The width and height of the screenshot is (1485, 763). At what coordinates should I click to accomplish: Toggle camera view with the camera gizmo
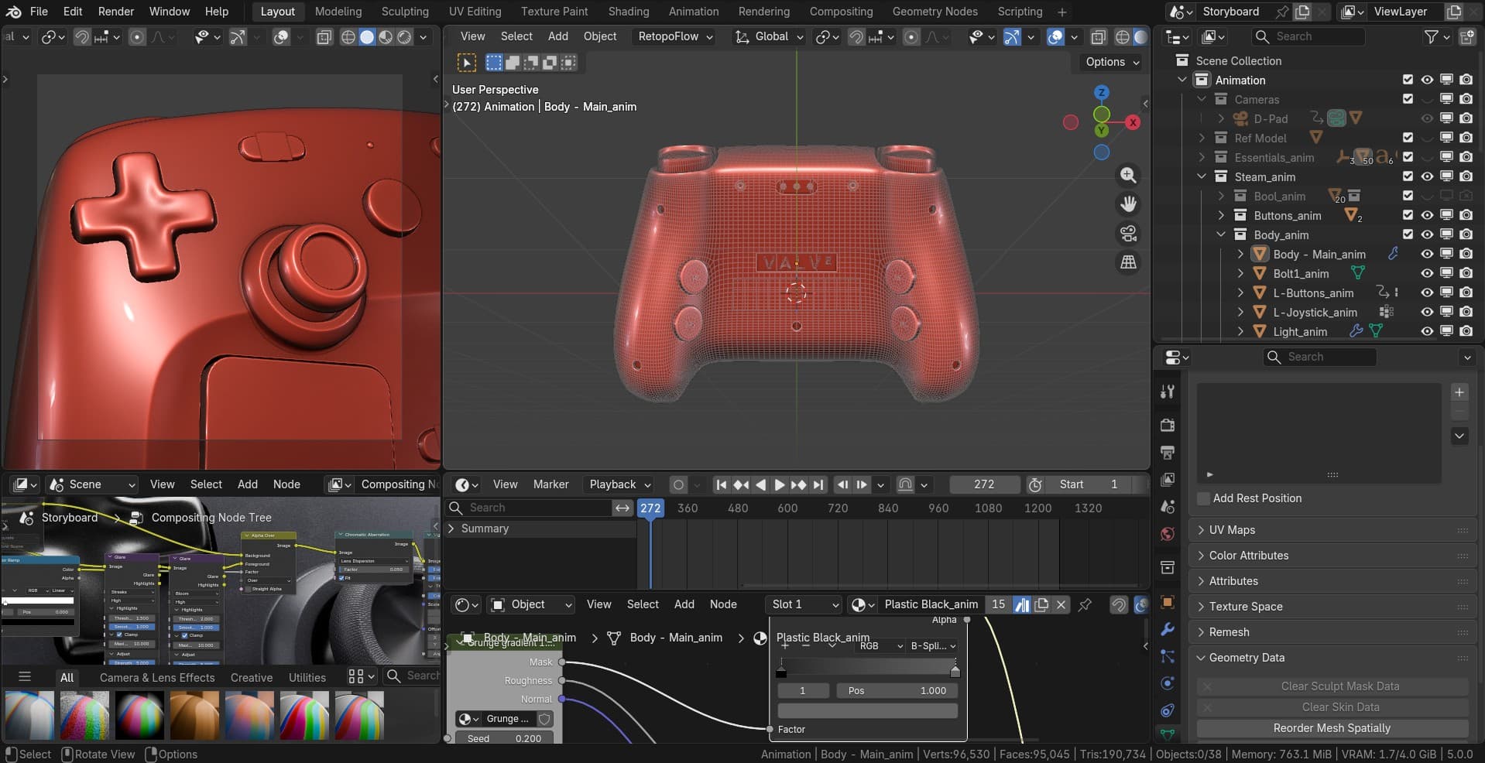pos(1128,234)
